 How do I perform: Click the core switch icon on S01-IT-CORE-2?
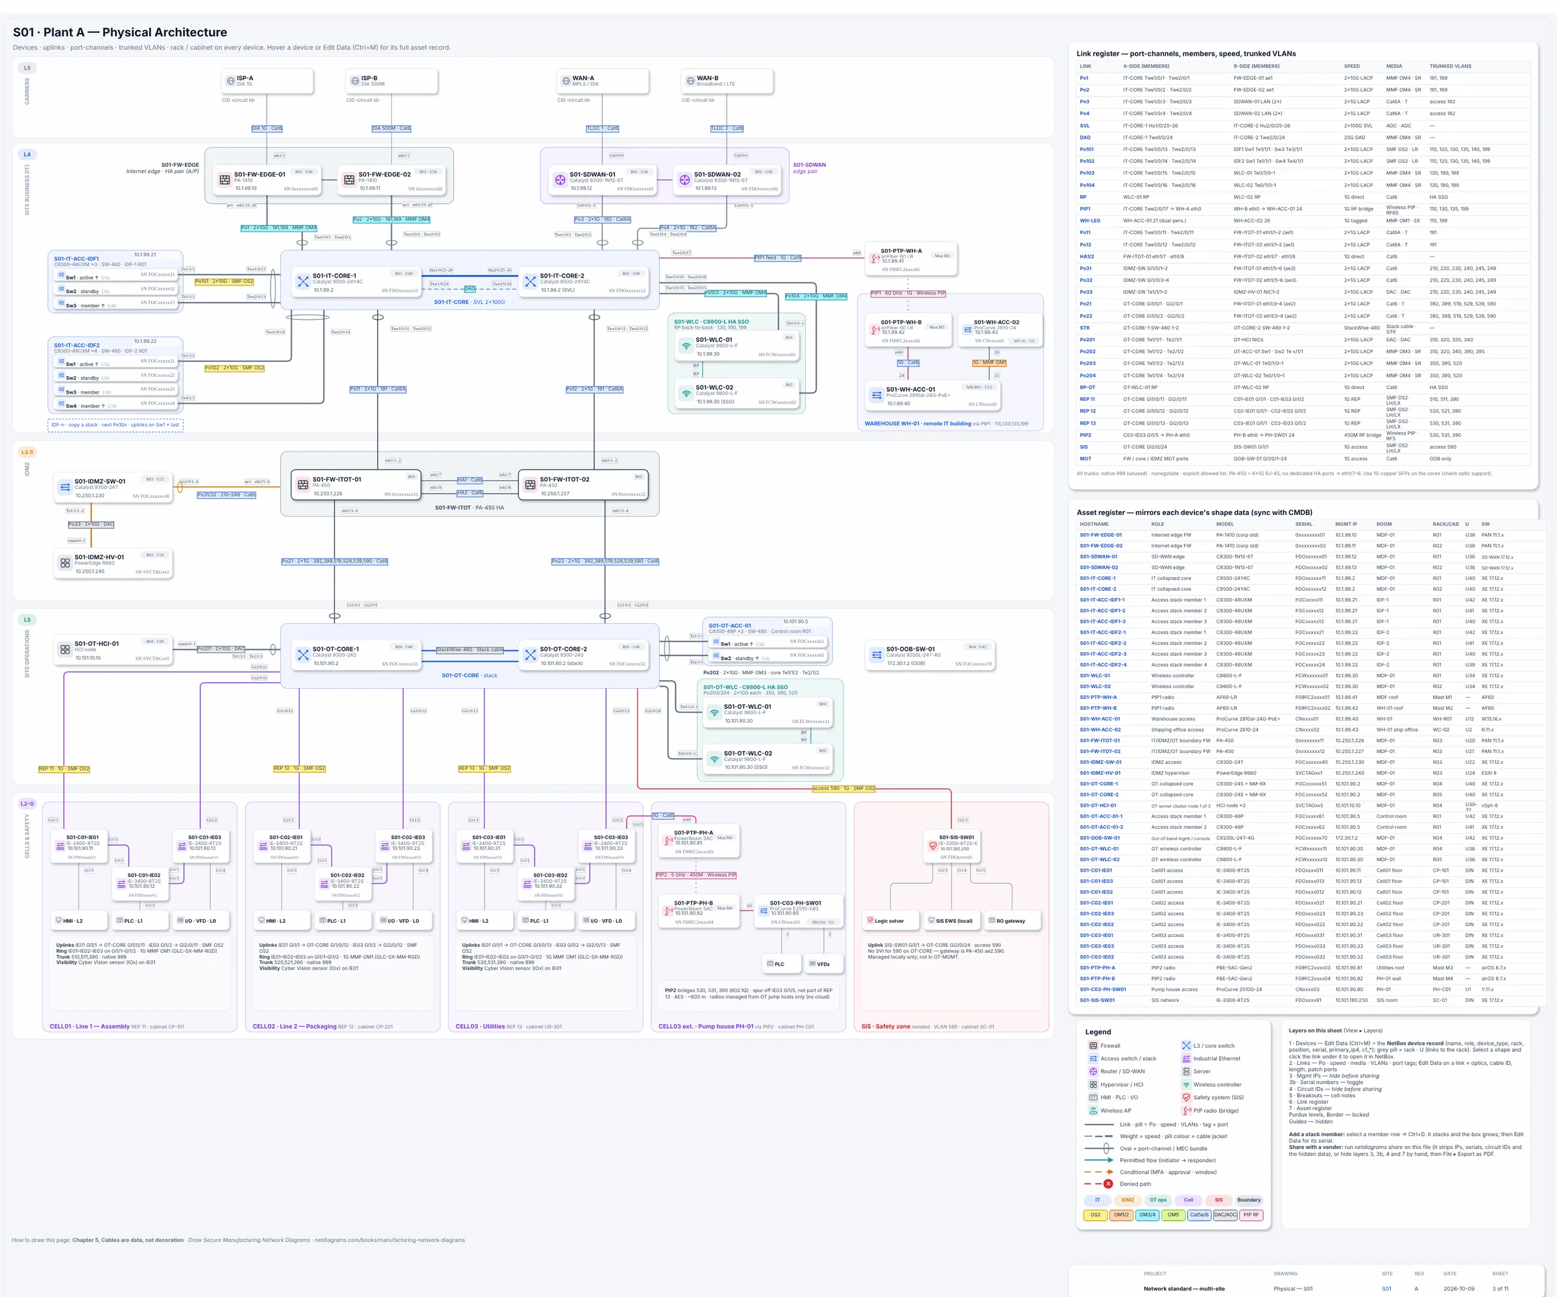point(530,281)
